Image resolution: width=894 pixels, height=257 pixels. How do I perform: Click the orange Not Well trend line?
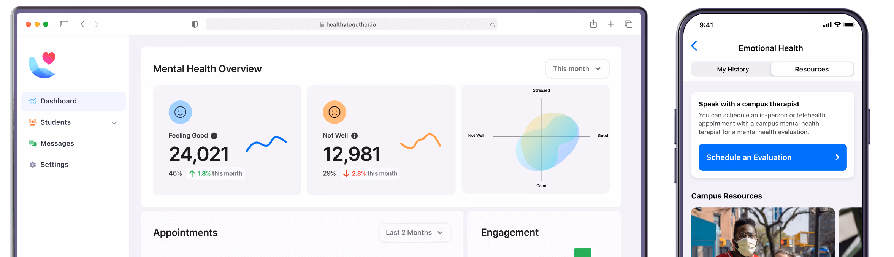(420, 141)
